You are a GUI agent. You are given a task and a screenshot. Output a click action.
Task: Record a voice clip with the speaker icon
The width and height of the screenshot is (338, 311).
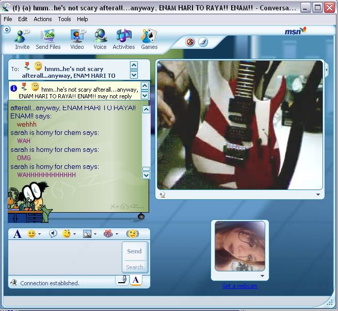52,234
